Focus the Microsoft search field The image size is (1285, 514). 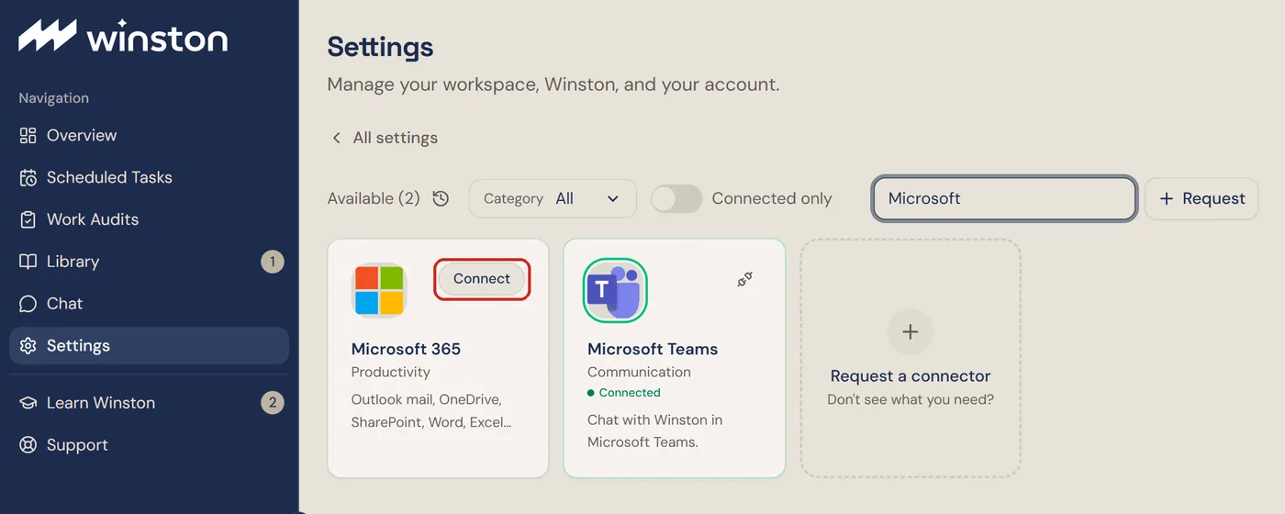1005,198
